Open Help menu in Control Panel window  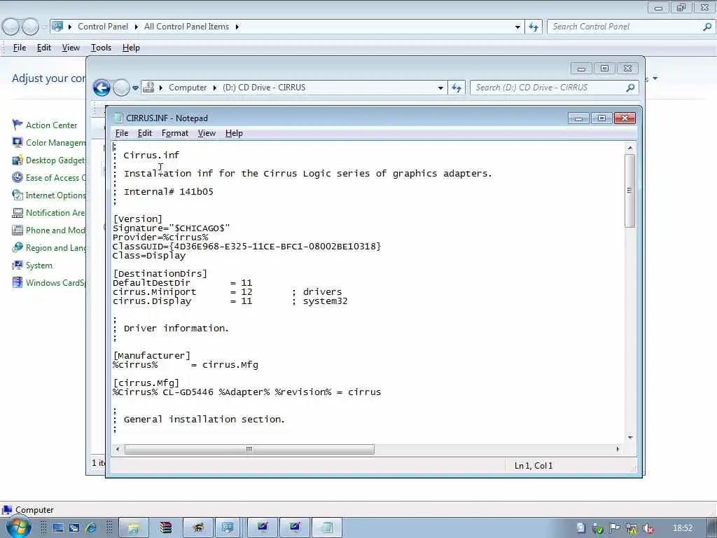[131, 48]
